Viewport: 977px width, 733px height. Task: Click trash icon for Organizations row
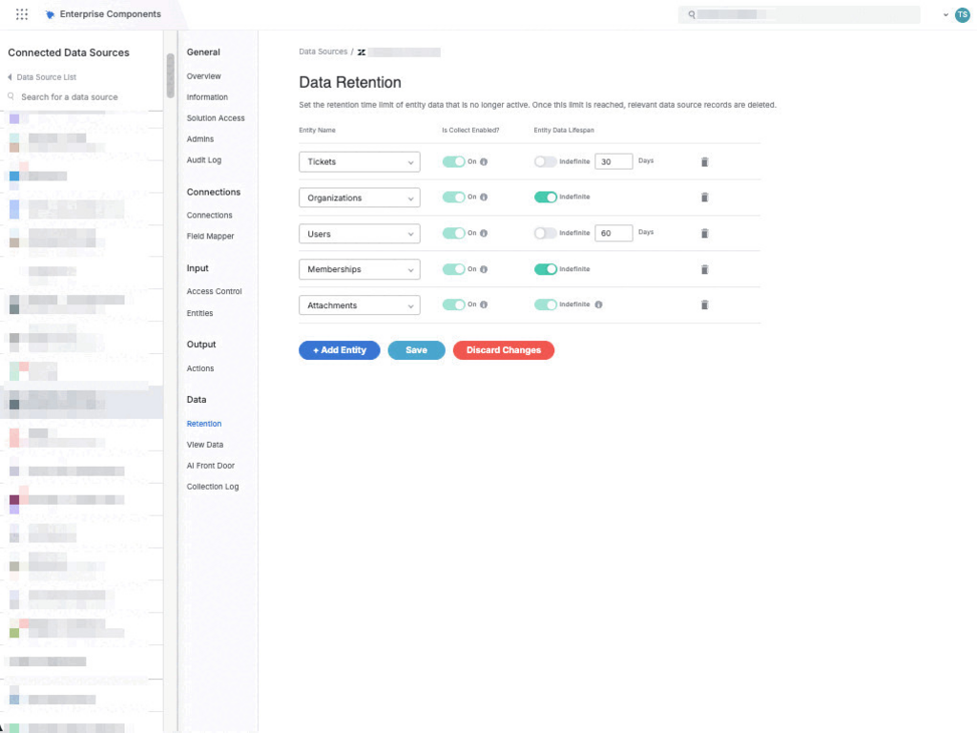coord(704,198)
